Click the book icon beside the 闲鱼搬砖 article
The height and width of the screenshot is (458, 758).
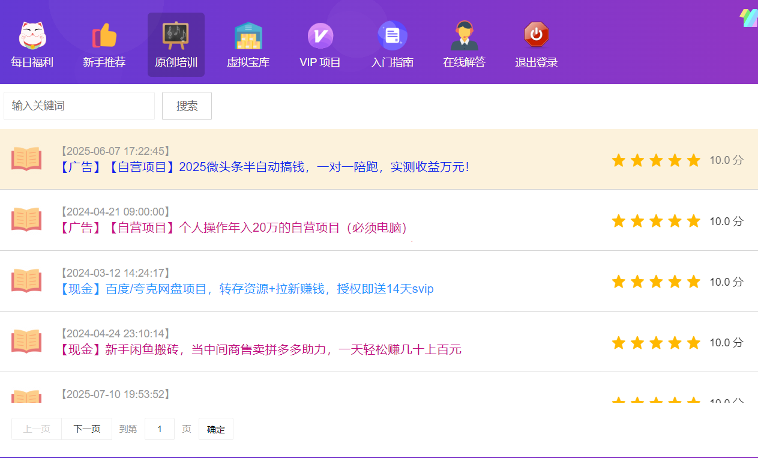click(26, 341)
